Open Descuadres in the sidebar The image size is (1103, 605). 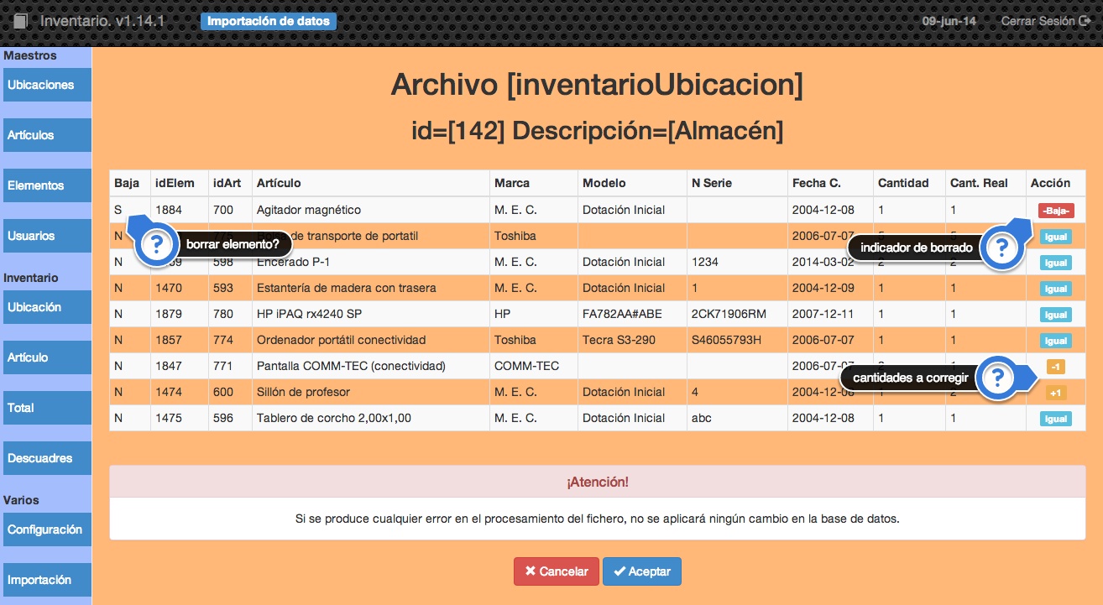tap(46, 458)
